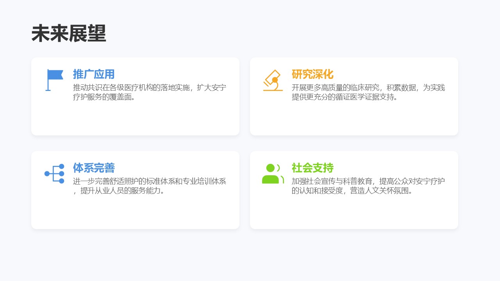500x281 pixels.
Task: Click the green person speaking icon
Action: 272,174
